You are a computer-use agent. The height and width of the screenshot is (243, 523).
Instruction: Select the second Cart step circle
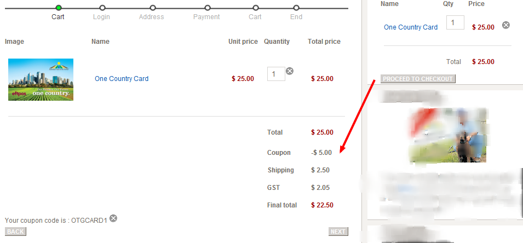[256, 8]
